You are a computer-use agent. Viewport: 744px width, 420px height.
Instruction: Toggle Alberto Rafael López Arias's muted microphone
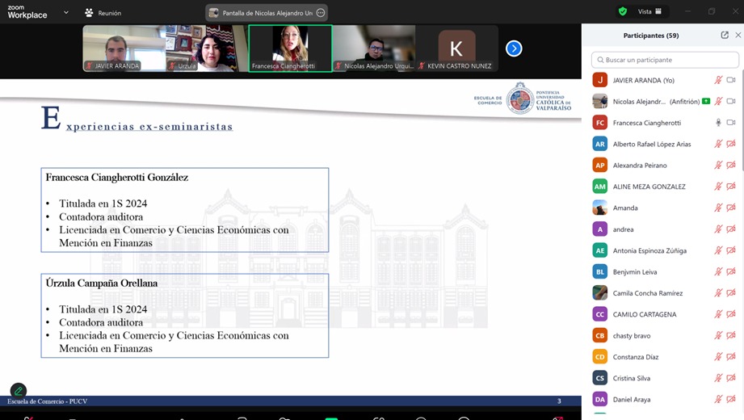(718, 144)
